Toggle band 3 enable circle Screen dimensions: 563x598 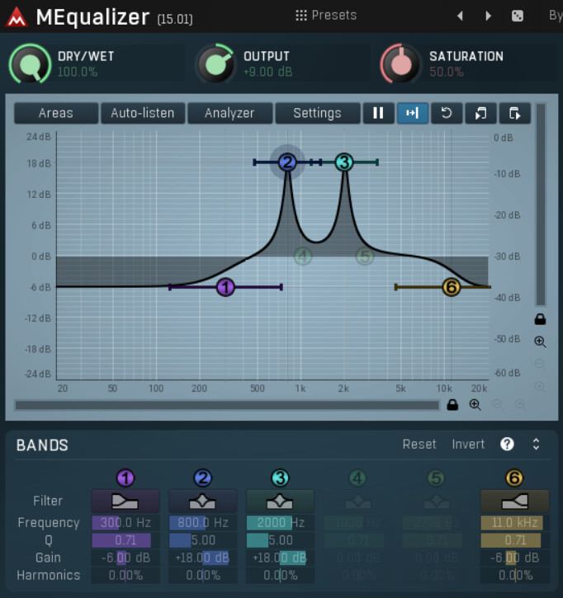pos(280,478)
